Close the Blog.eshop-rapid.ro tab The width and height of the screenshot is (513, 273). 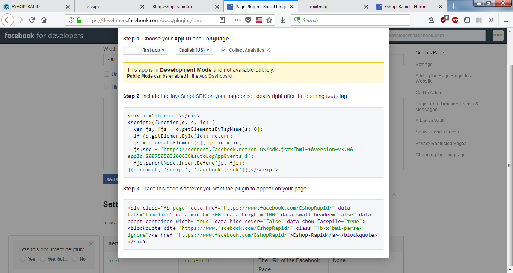[217, 7]
